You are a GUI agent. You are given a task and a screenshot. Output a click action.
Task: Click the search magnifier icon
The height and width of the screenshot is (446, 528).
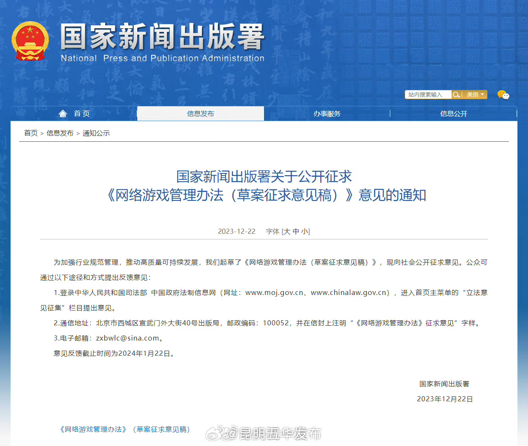point(456,95)
